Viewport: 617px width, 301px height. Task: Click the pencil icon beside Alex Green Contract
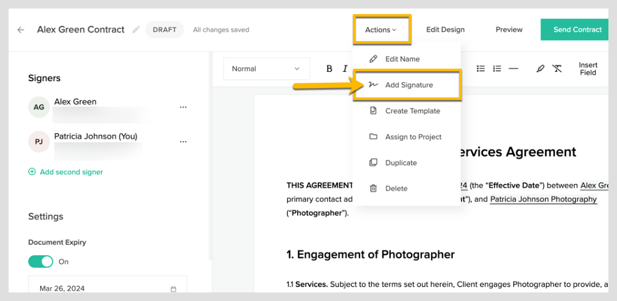136,30
